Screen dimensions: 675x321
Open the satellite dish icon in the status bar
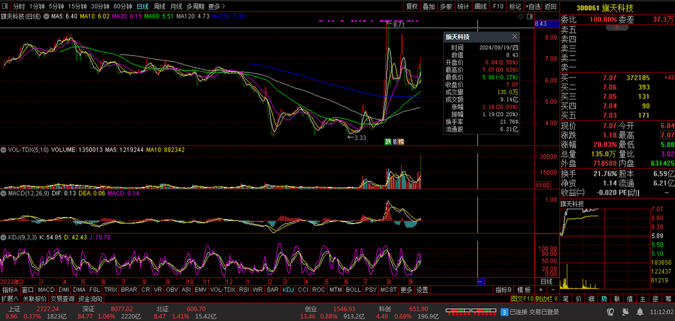pyautogui.click(x=626, y=312)
